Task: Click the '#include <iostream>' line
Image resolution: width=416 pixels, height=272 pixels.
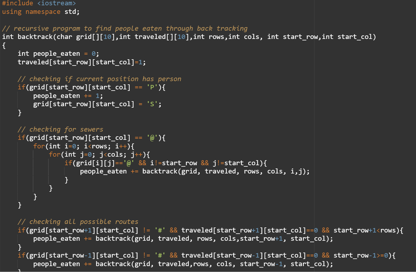Action: 39,3
